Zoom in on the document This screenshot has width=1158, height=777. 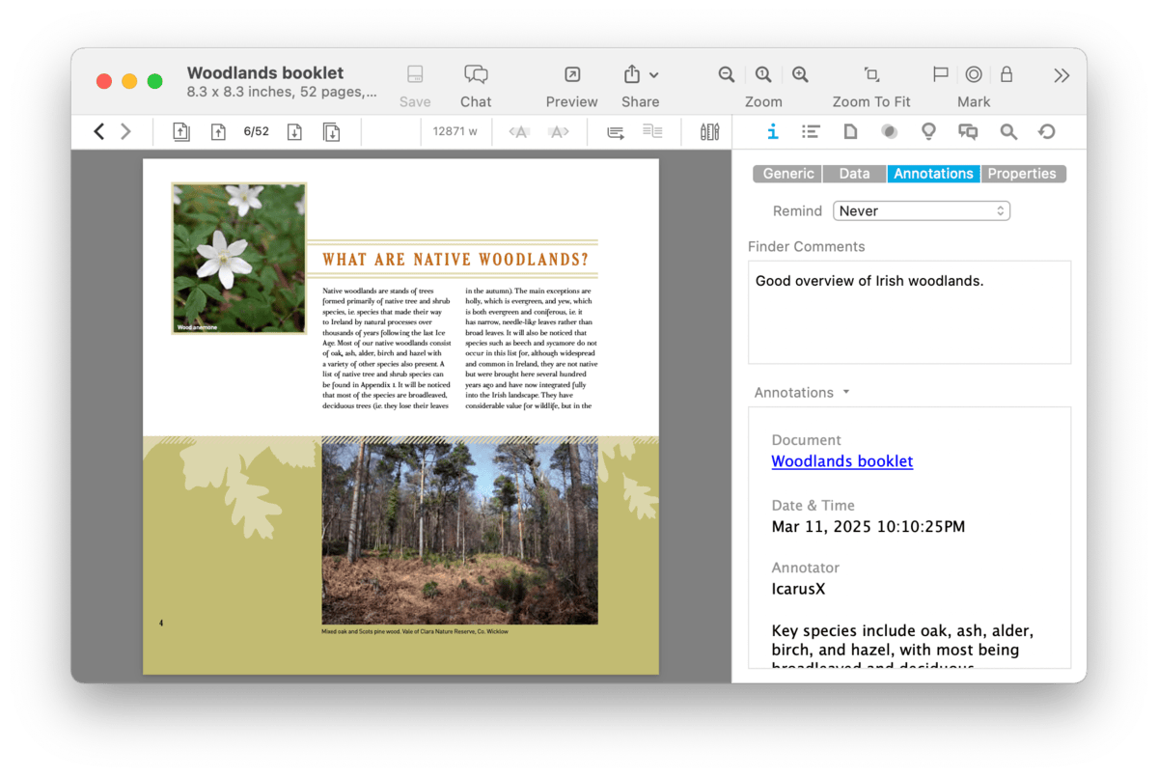800,75
